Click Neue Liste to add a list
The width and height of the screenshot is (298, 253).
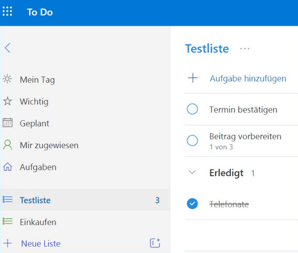41,244
